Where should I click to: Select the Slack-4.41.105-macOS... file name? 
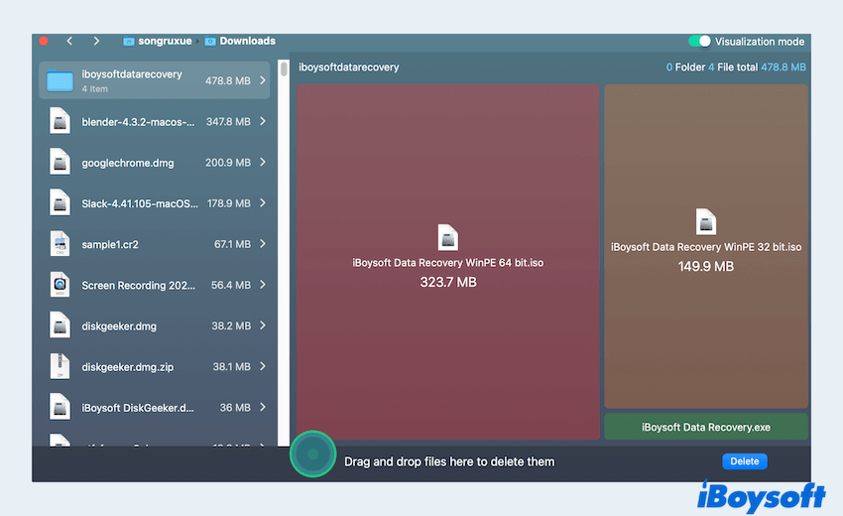tap(140, 204)
